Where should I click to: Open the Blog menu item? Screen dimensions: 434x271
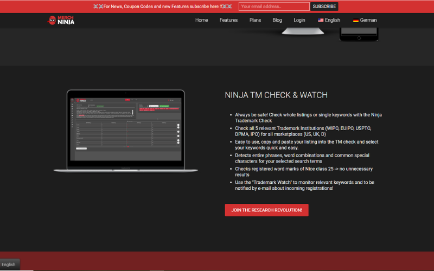tap(277, 20)
